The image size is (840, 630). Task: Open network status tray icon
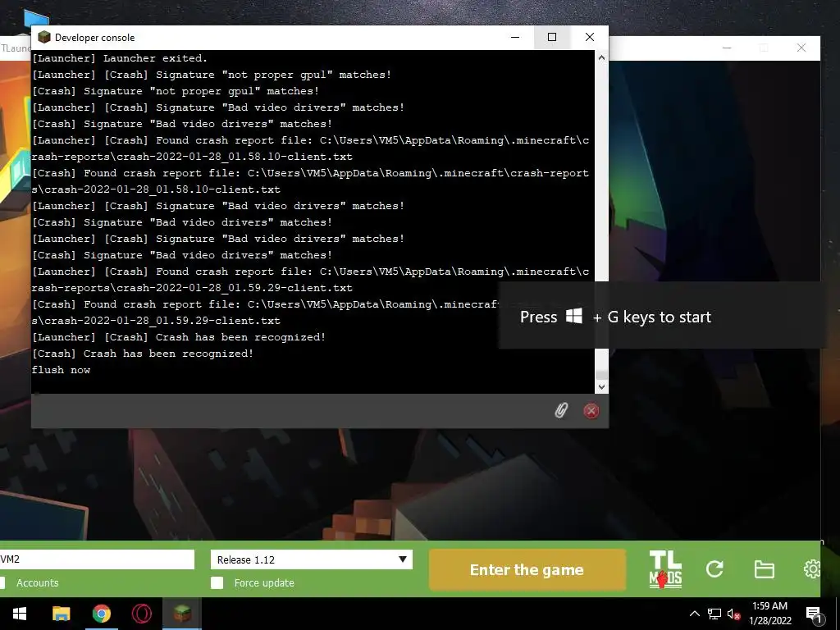click(x=714, y=614)
